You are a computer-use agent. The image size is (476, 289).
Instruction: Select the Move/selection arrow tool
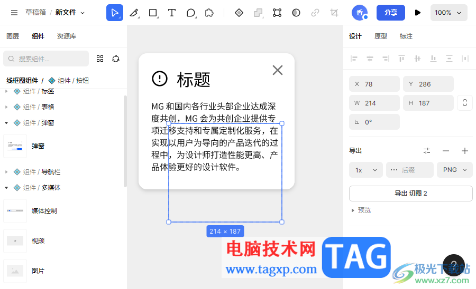(x=114, y=13)
